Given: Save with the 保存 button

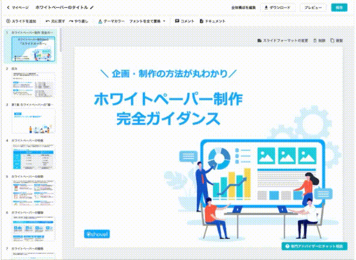Looking at the screenshot, I should pyautogui.click(x=340, y=8).
